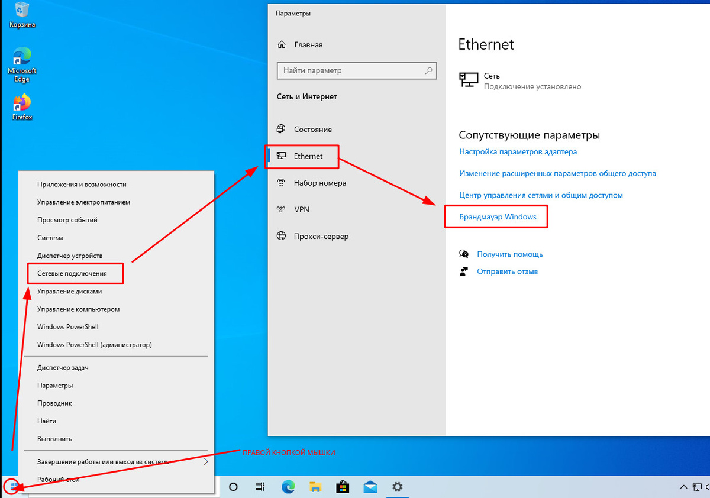Open Task View on the taskbar

pos(260,487)
